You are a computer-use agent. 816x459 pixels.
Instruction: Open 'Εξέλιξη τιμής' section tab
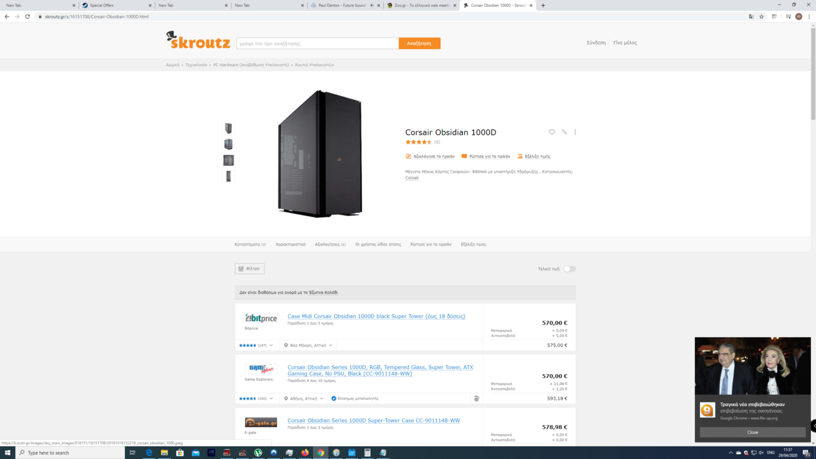tap(474, 244)
